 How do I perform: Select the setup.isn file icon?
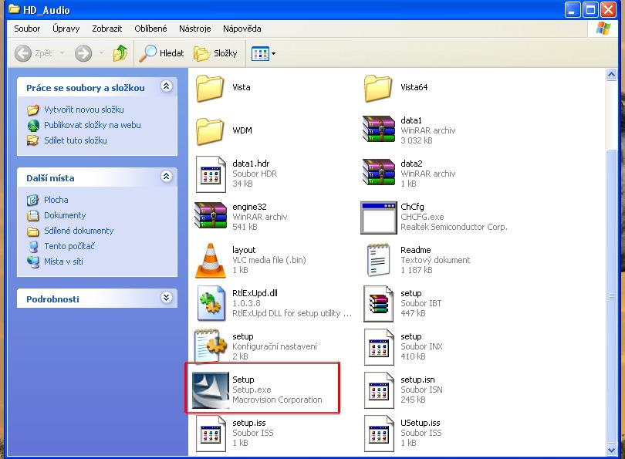tap(379, 390)
